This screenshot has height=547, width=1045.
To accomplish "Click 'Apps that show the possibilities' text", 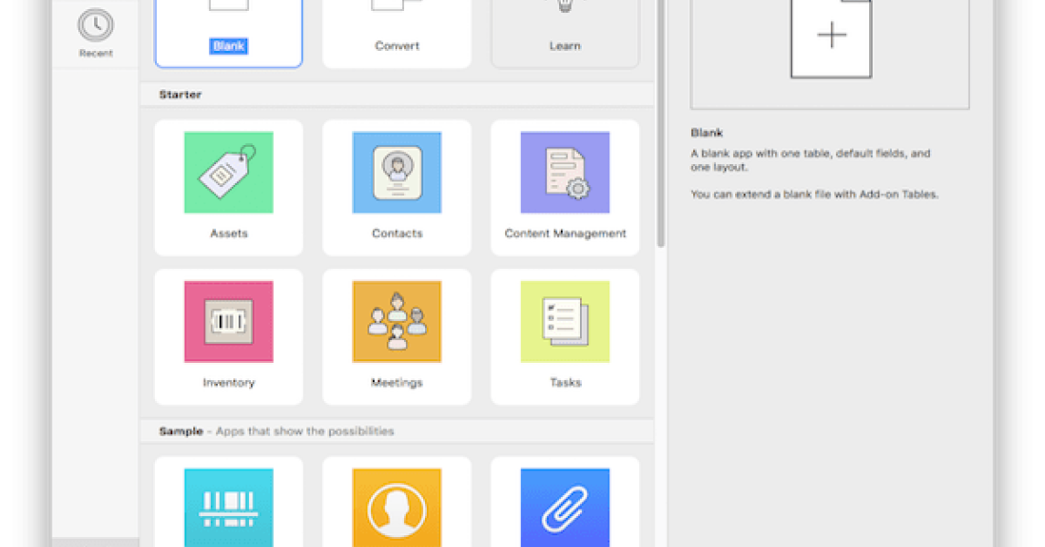I will pos(305,431).
